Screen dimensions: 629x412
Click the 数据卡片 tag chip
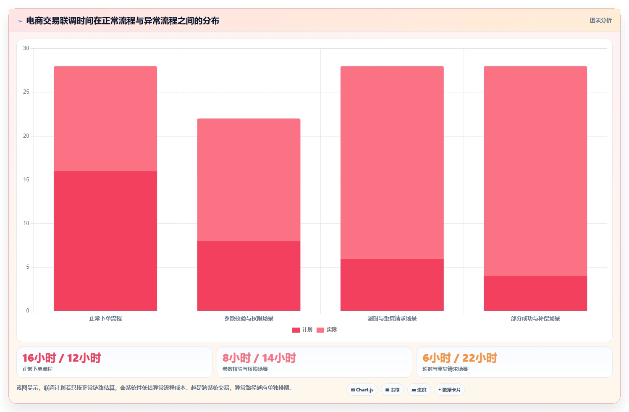449,390
